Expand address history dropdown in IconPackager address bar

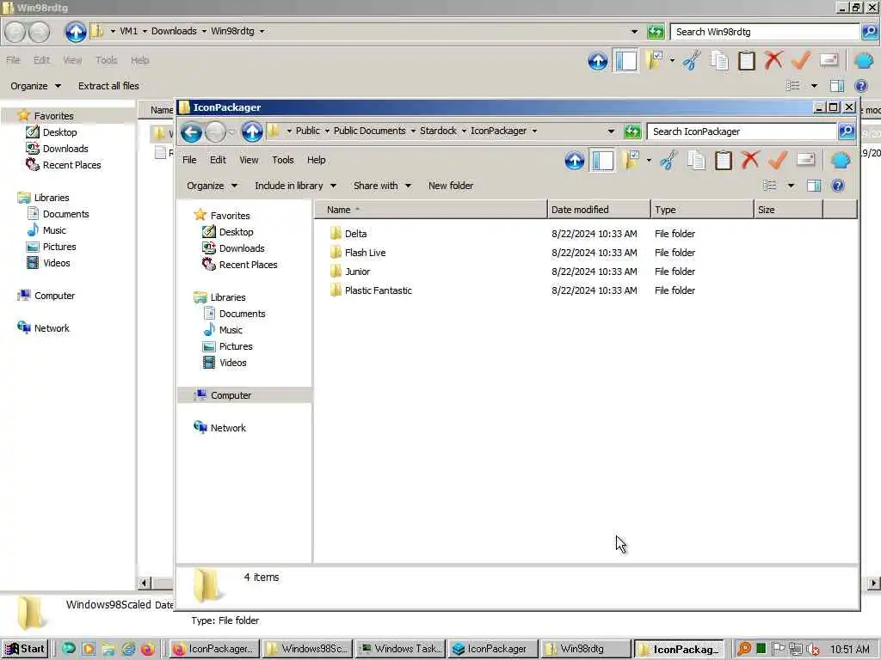pos(611,131)
